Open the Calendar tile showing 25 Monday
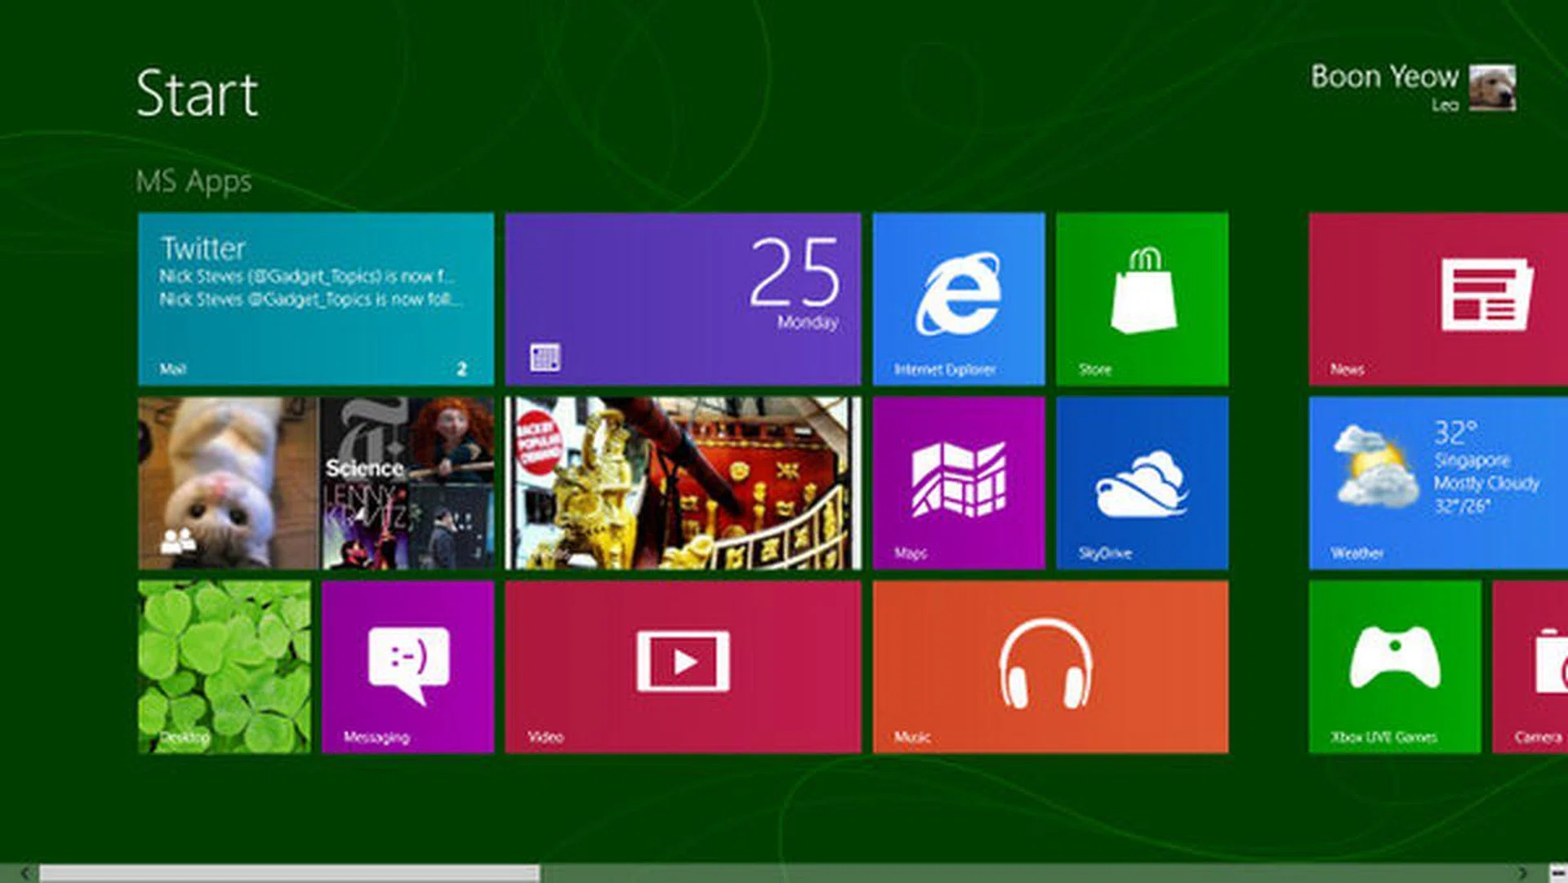The width and height of the screenshot is (1568, 883). (683, 299)
